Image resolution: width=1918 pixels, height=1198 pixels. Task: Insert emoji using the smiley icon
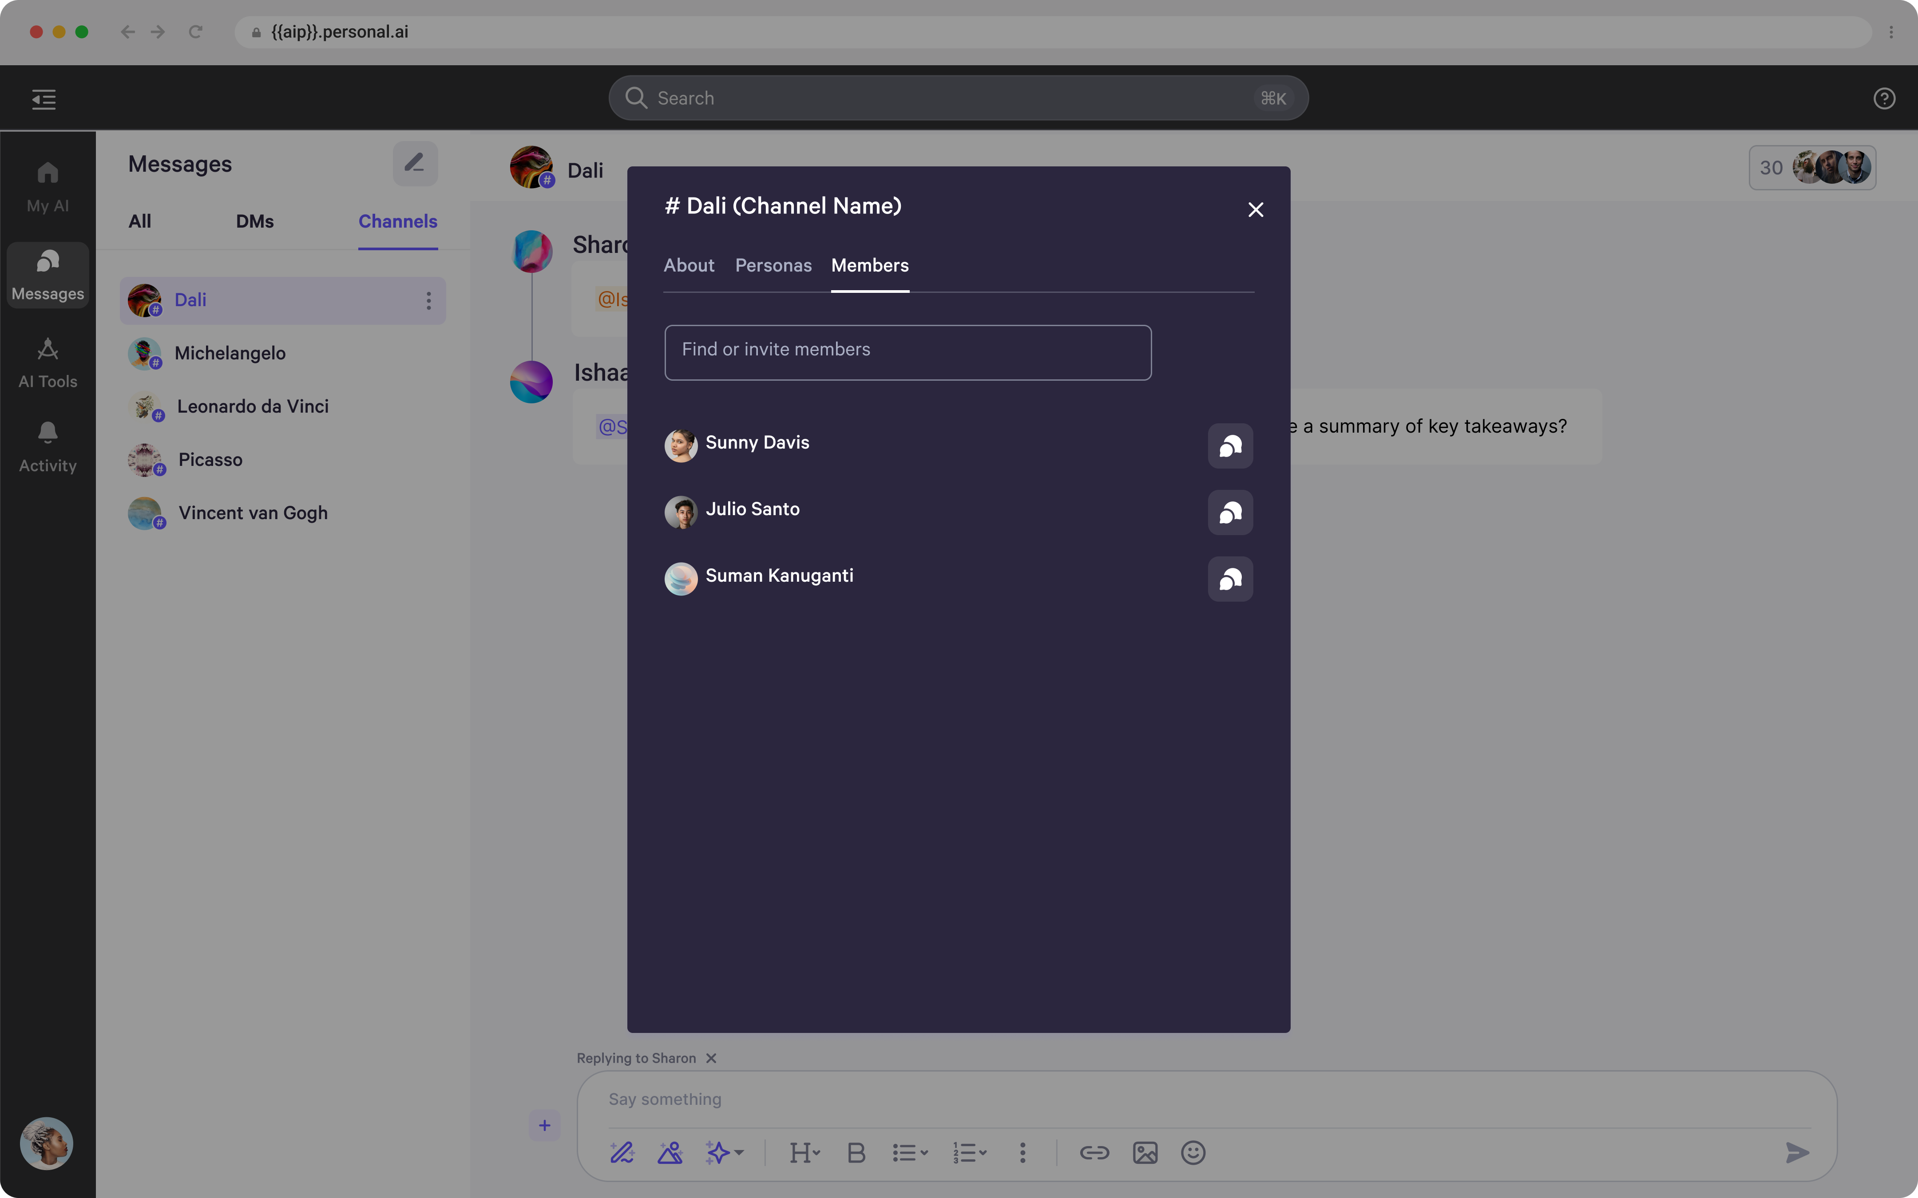pyautogui.click(x=1193, y=1153)
